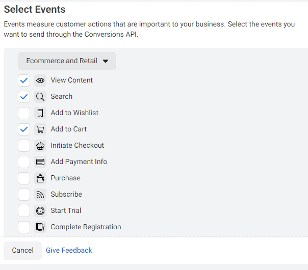Click the Add to Wishlist bookmark icon
Image resolution: width=308 pixels, height=270 pixels.
tap(40, 113)
